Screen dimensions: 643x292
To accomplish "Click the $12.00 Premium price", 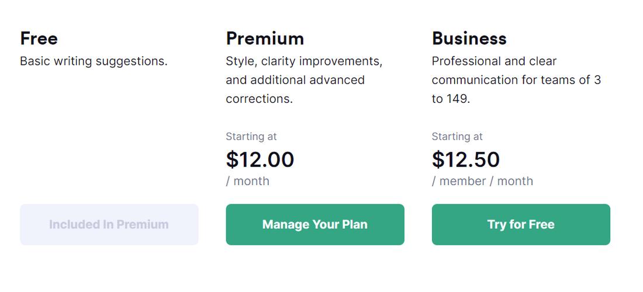I will tap(260, 159).
